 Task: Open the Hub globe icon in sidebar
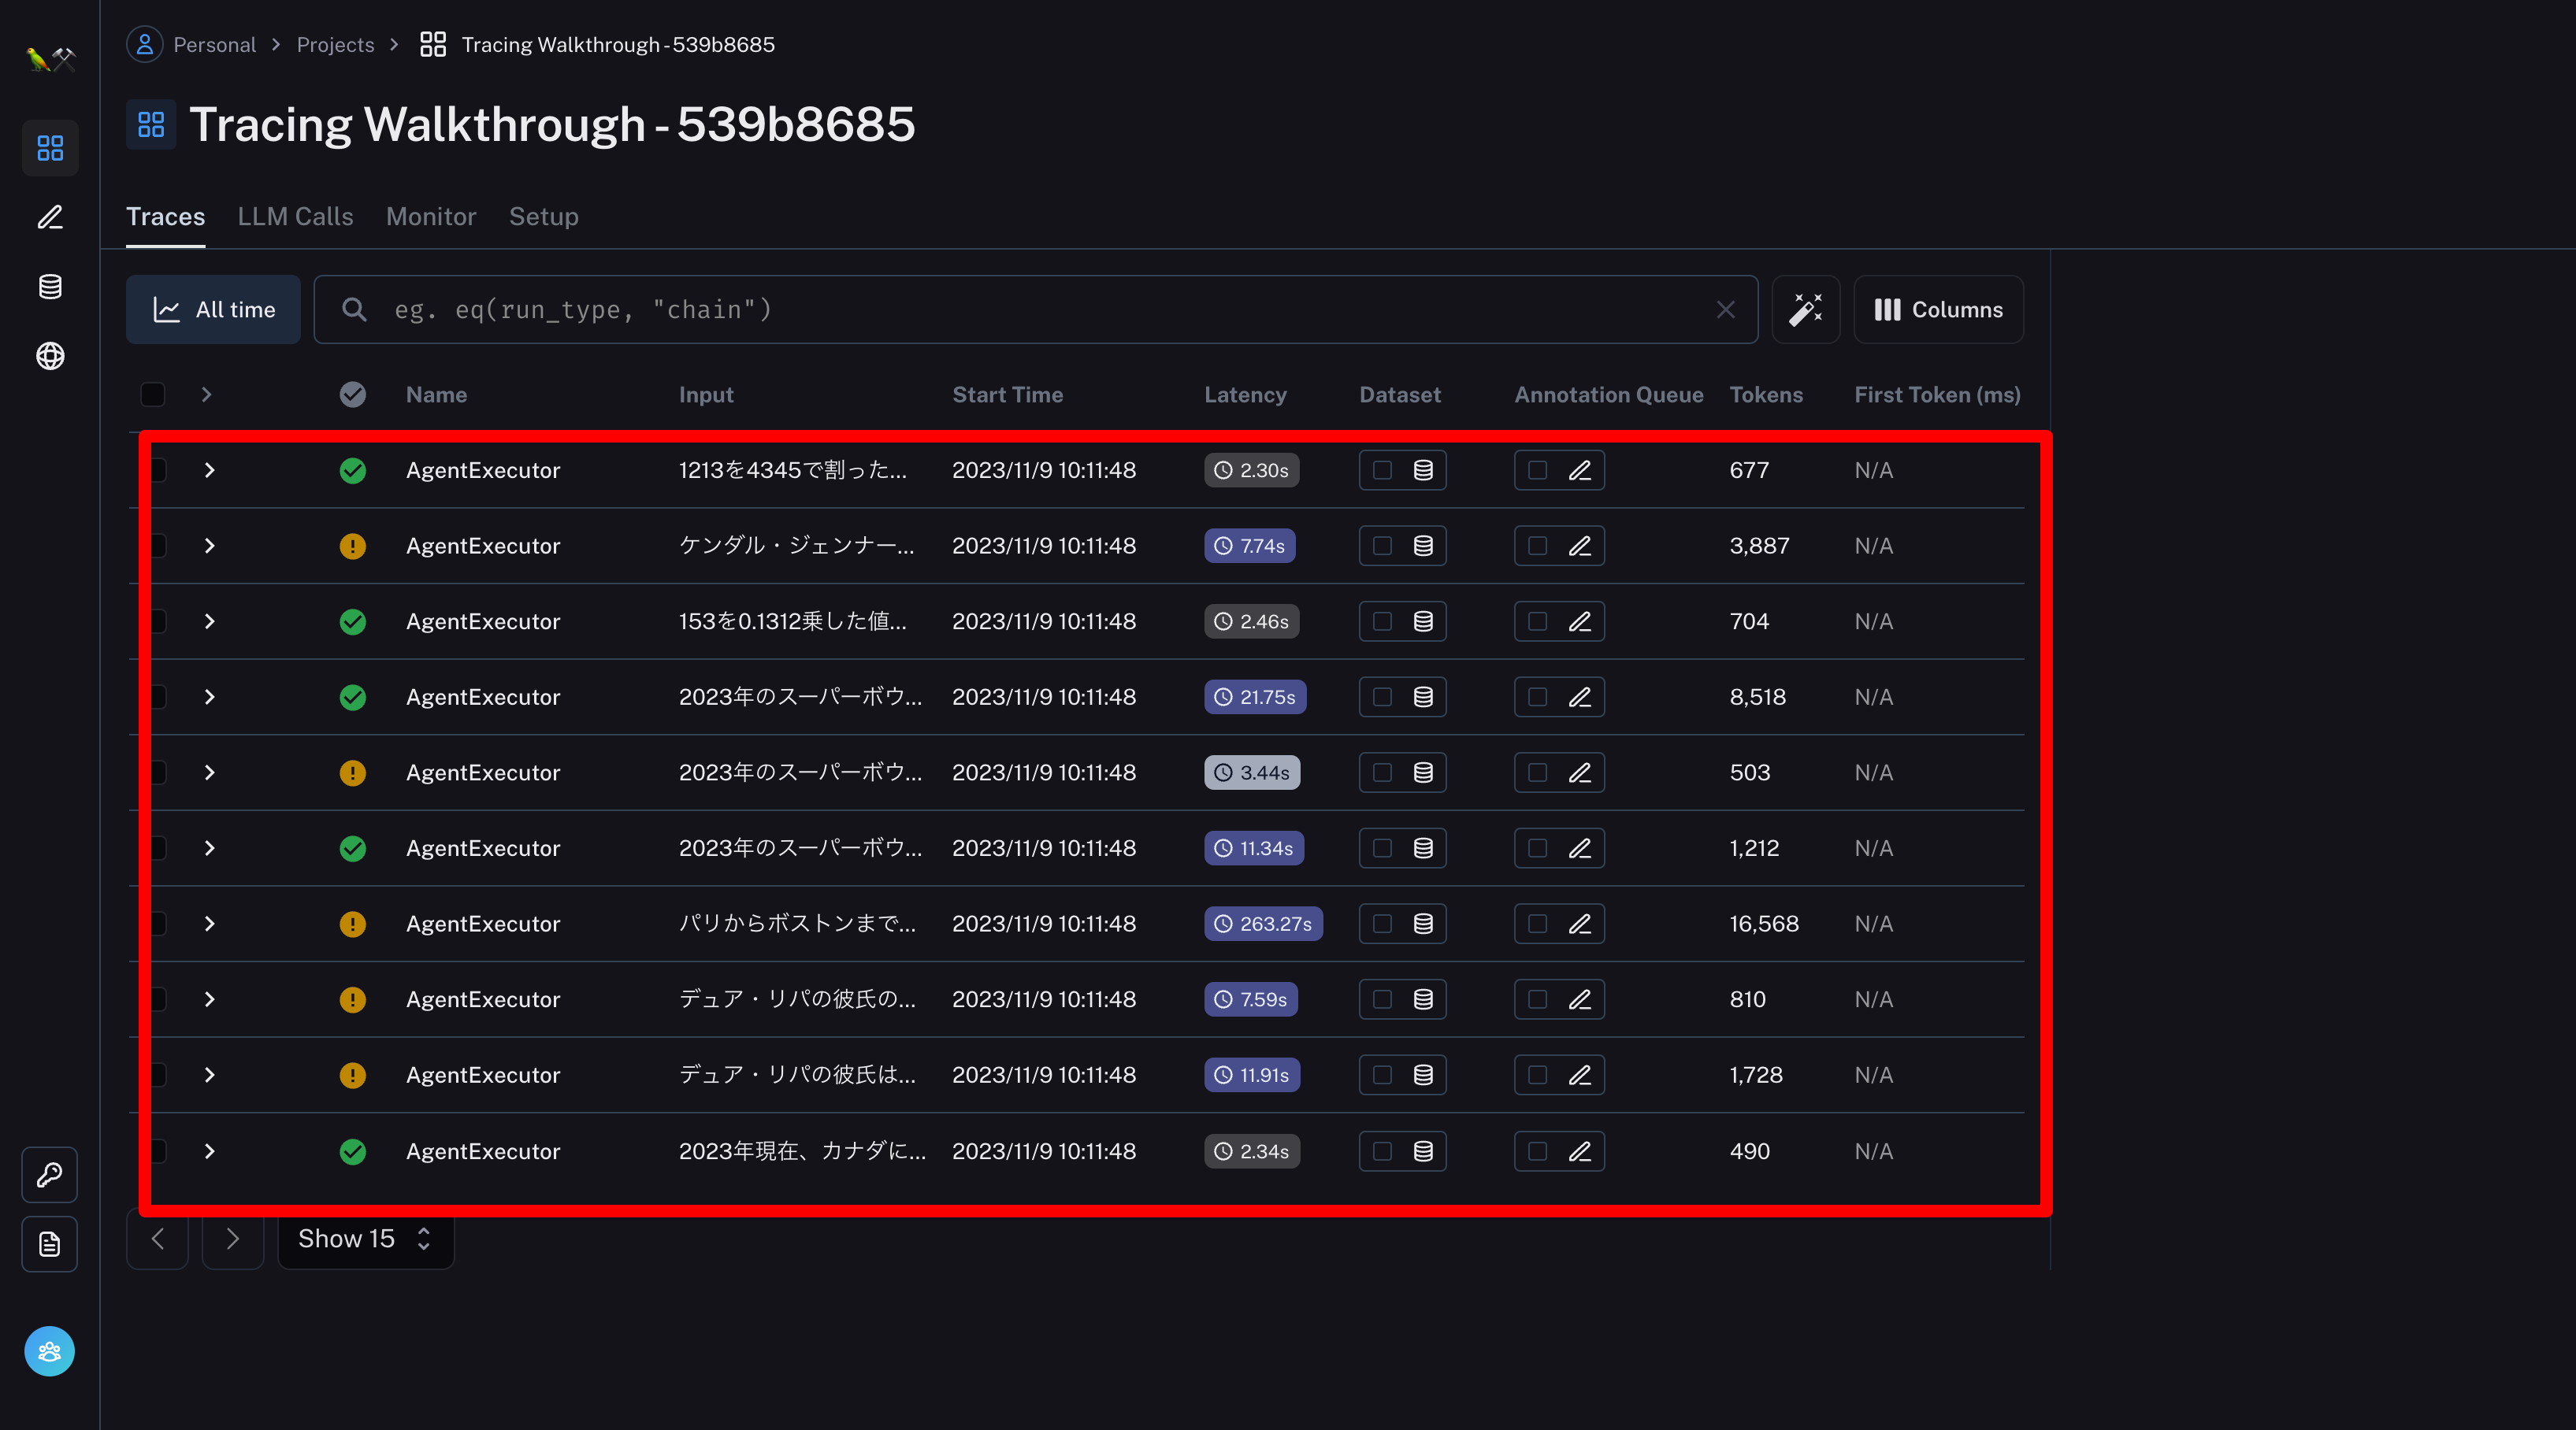[50, 356]
